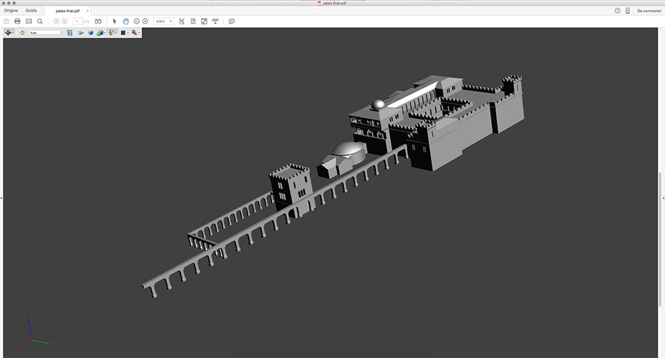Toggle the 3D cross section tool
Screen dimensions: 665x358
pos(134,32)
